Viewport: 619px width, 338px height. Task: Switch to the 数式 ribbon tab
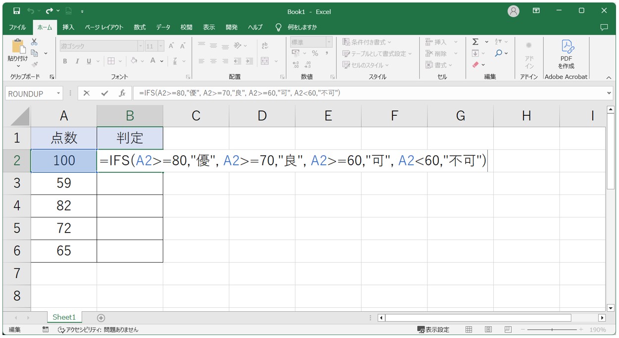[x=140, y=27]
